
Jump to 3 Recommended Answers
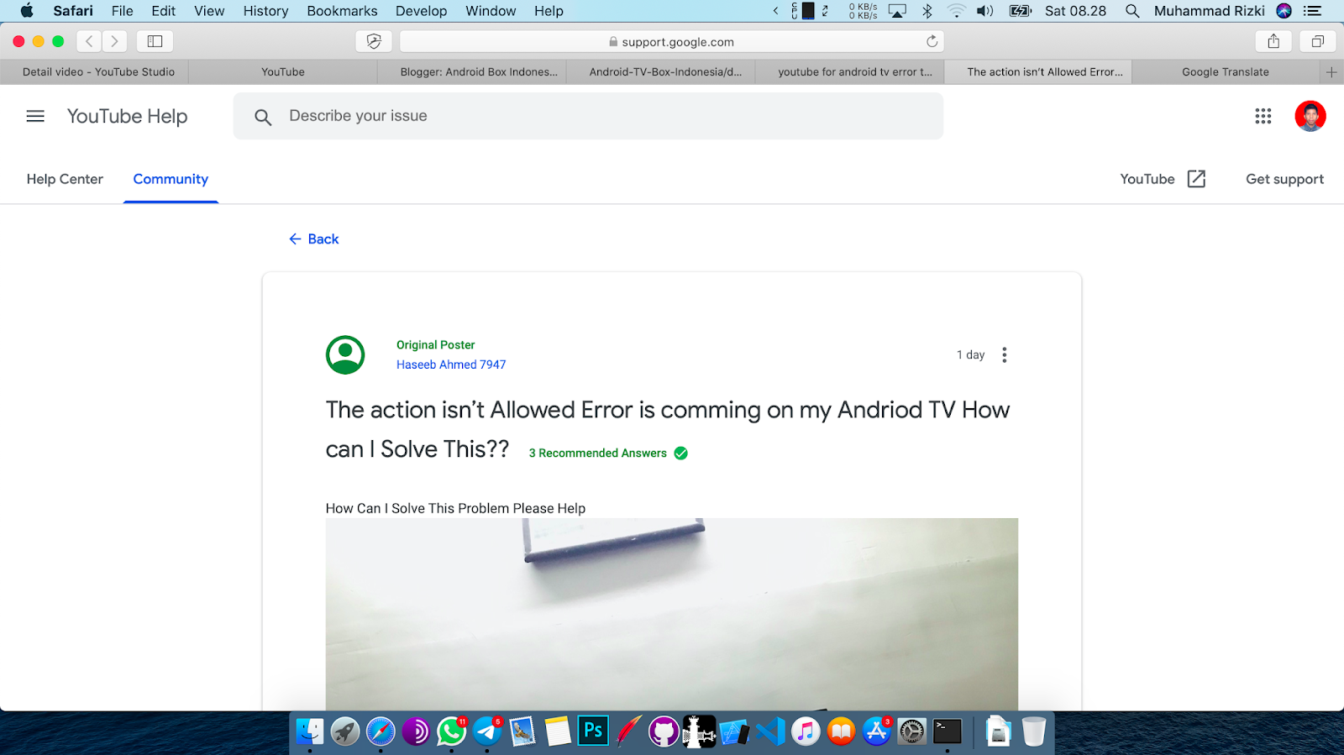(597, 454)
